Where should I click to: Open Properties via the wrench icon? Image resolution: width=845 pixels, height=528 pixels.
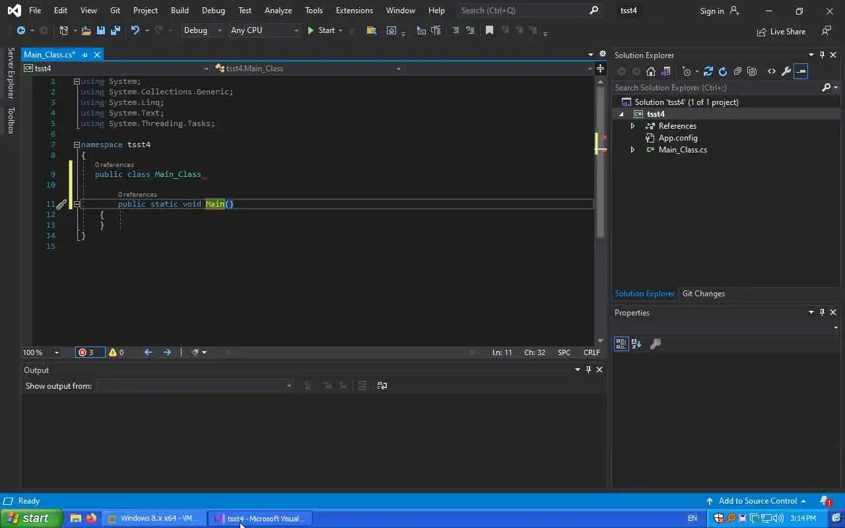click(786, 71)
